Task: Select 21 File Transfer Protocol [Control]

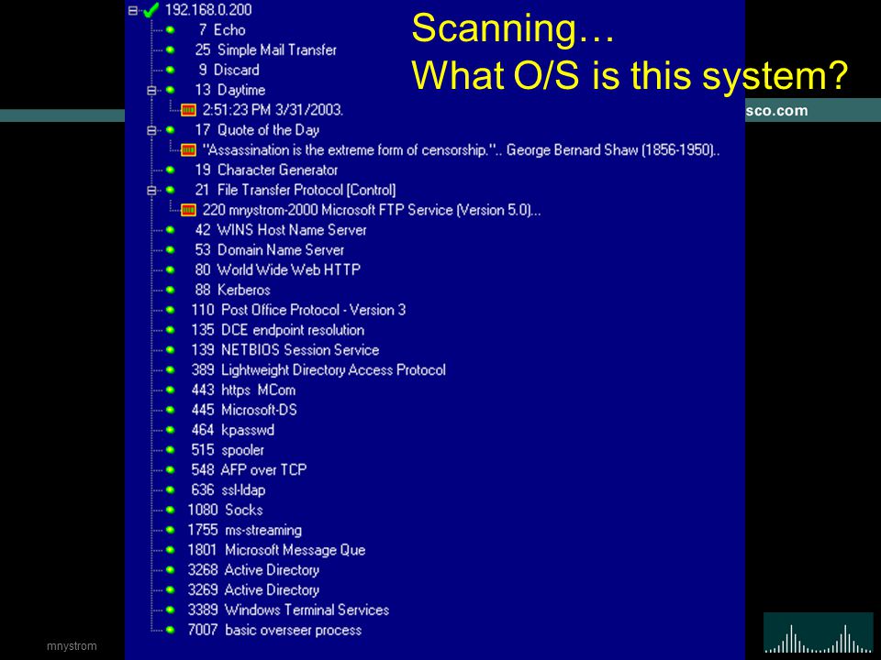Action: (295, 191)
